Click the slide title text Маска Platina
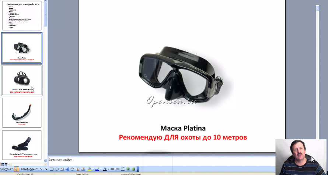This screenshot has width=328, height=175. tap(182, 128)
